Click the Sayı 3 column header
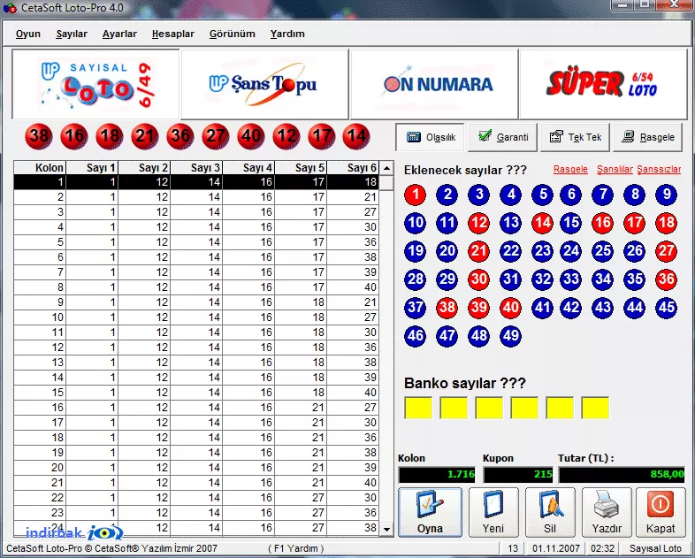Viewport: 695px width, 558px height. (x=197, y=168)
